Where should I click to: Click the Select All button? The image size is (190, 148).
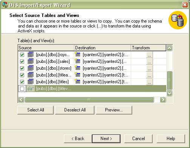(36, 110)
